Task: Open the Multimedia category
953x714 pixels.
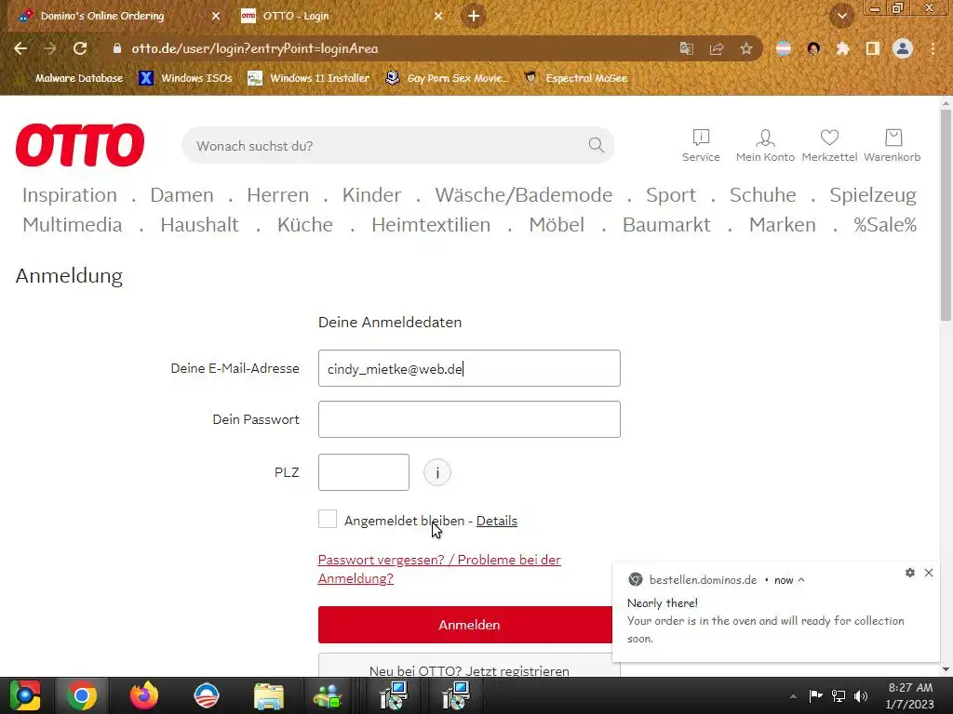Action: (73, 225)
